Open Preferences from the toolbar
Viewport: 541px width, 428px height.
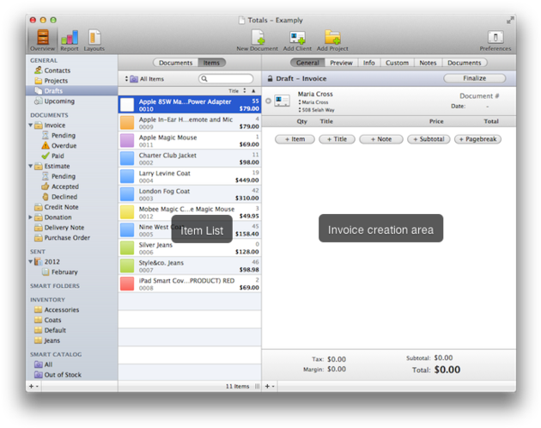[495, 40]
